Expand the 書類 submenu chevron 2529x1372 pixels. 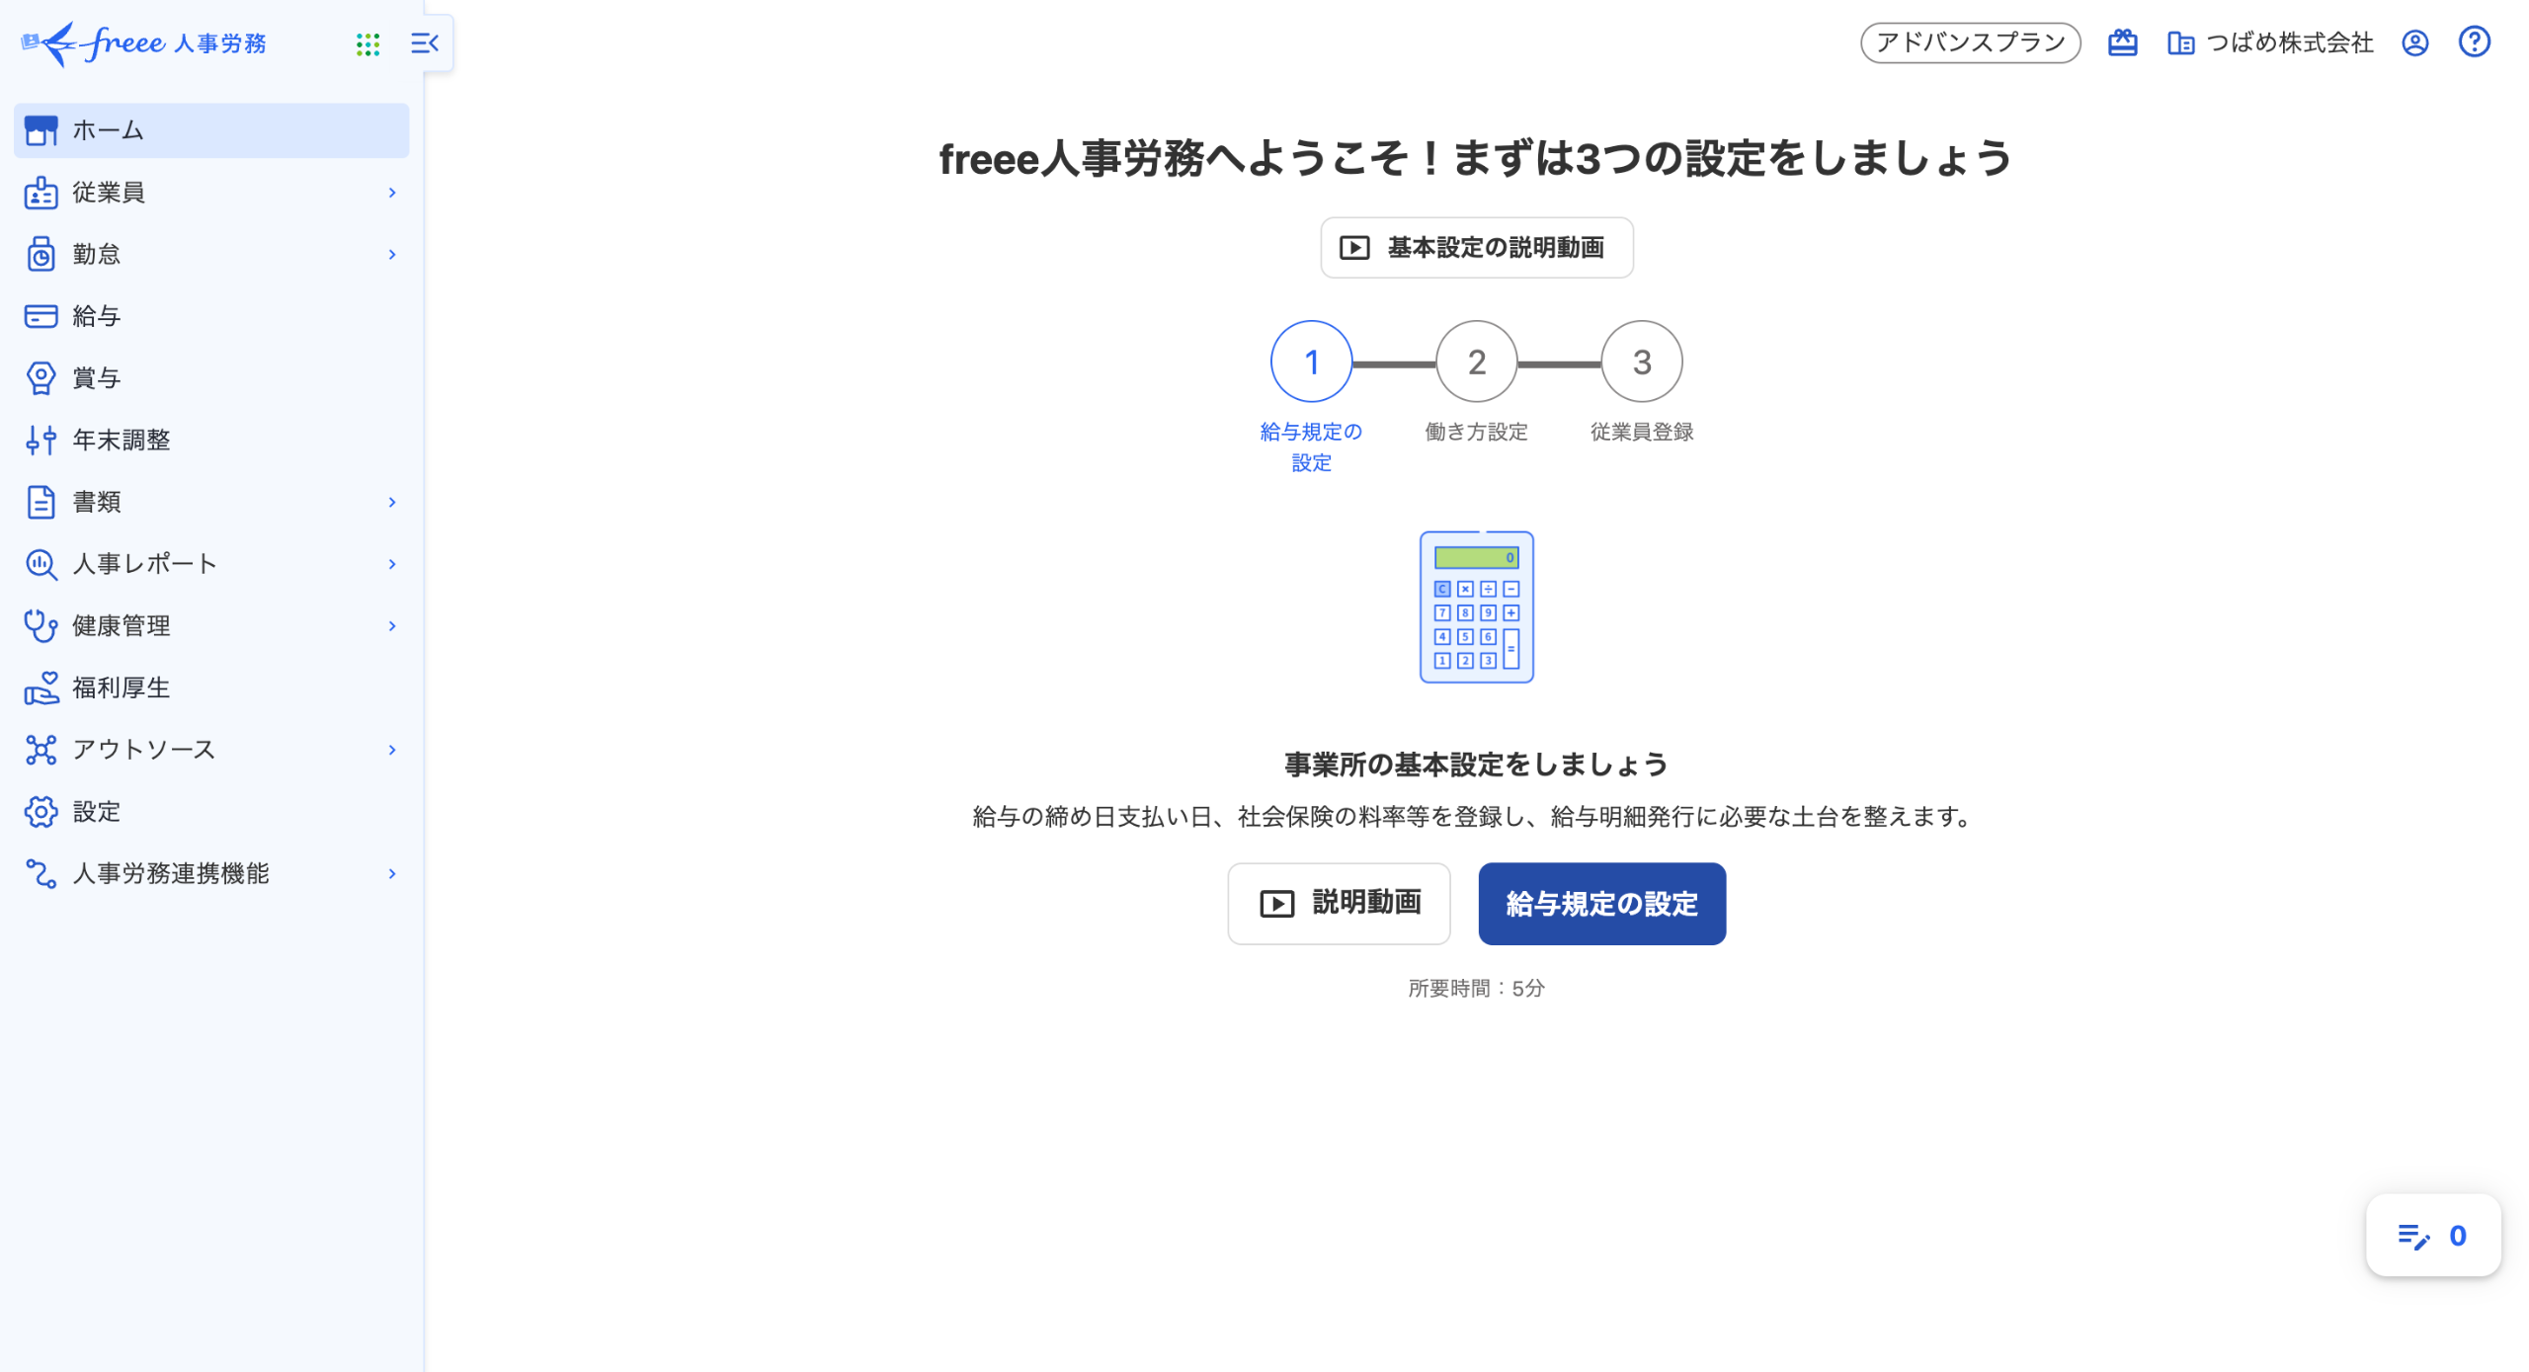392,502
